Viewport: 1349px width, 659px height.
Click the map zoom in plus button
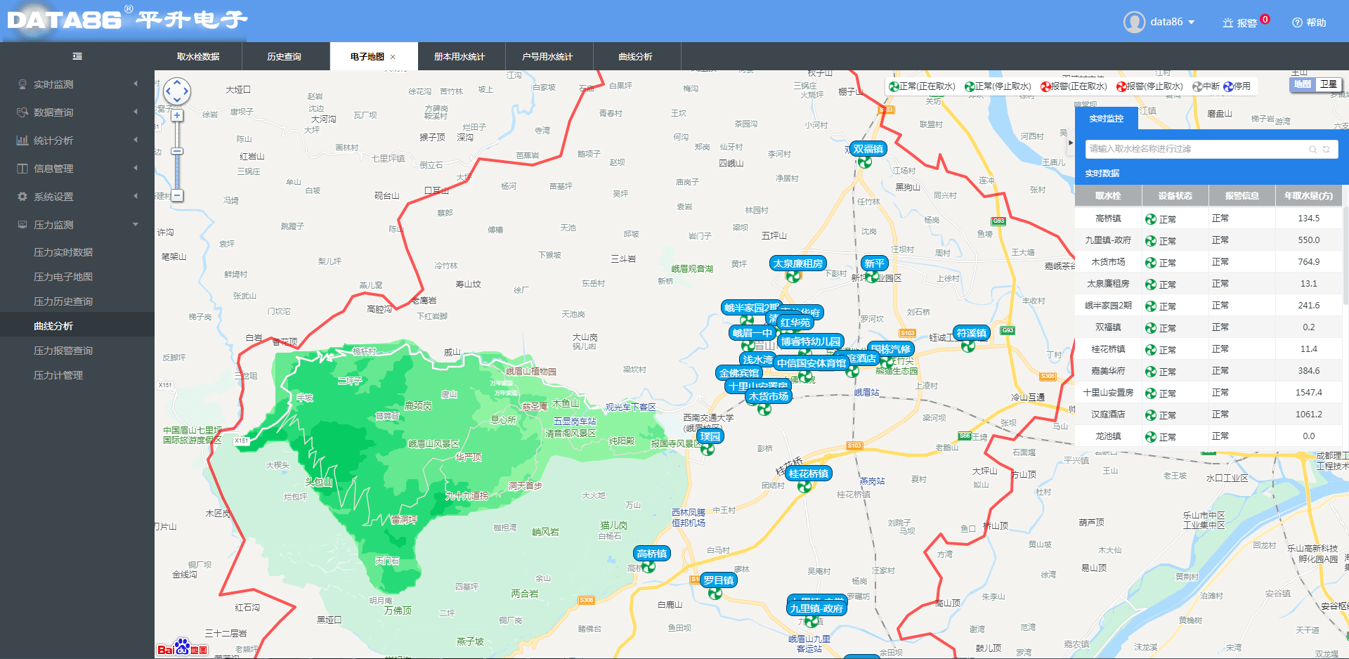[177, 115]
